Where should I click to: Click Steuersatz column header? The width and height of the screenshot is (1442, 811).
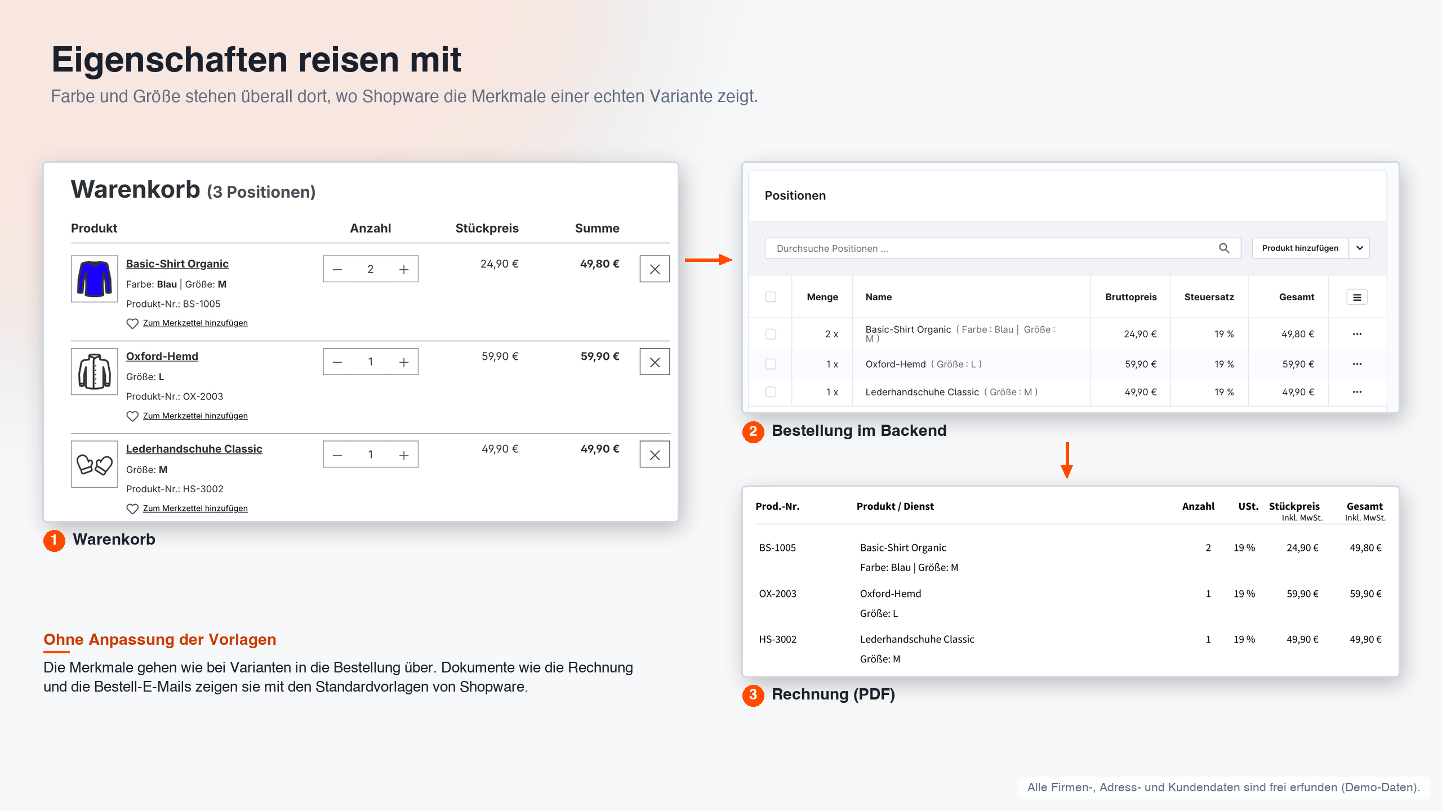(1209, 297)
